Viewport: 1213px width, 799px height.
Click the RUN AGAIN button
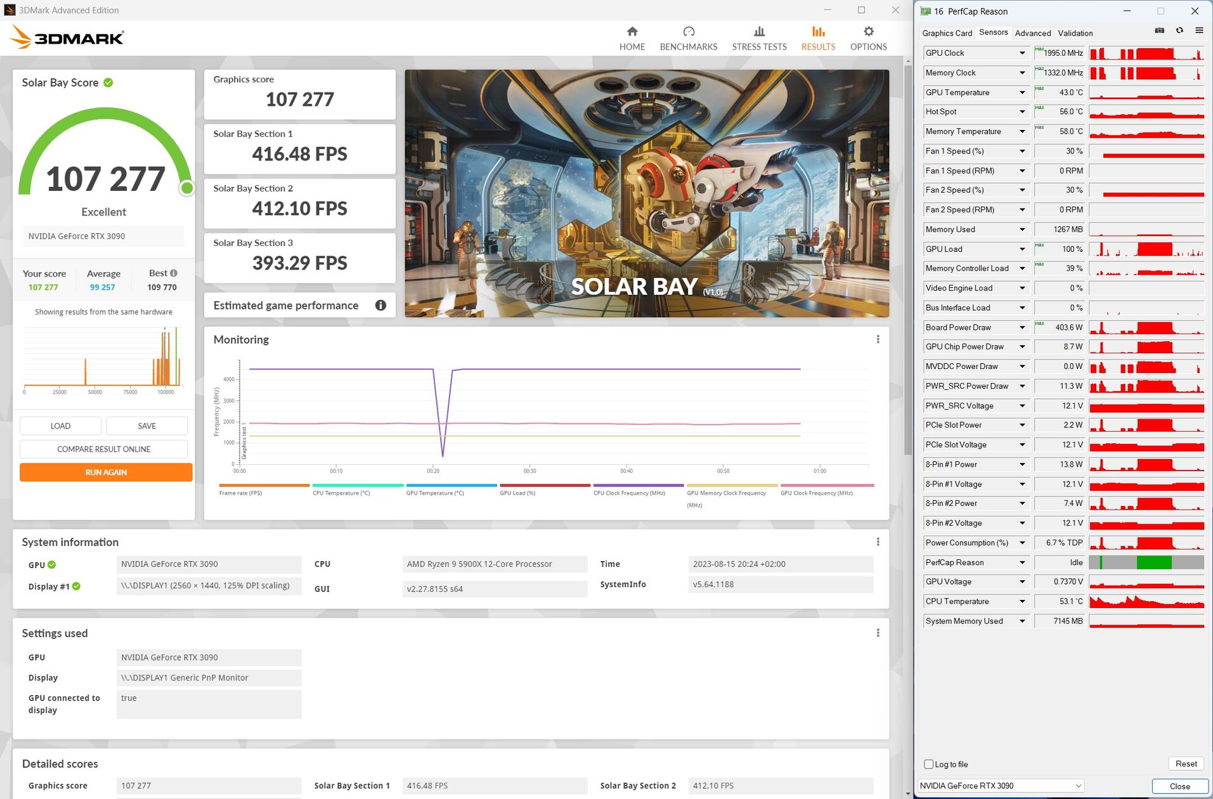pyautogui.click(x=106, y=472)
